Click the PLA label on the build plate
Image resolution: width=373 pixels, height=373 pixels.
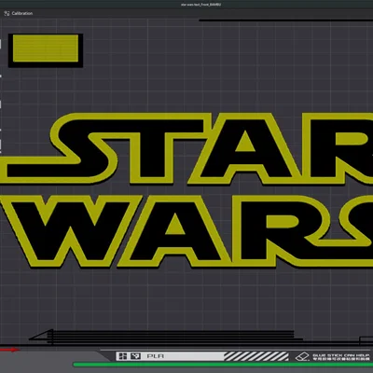156,356
